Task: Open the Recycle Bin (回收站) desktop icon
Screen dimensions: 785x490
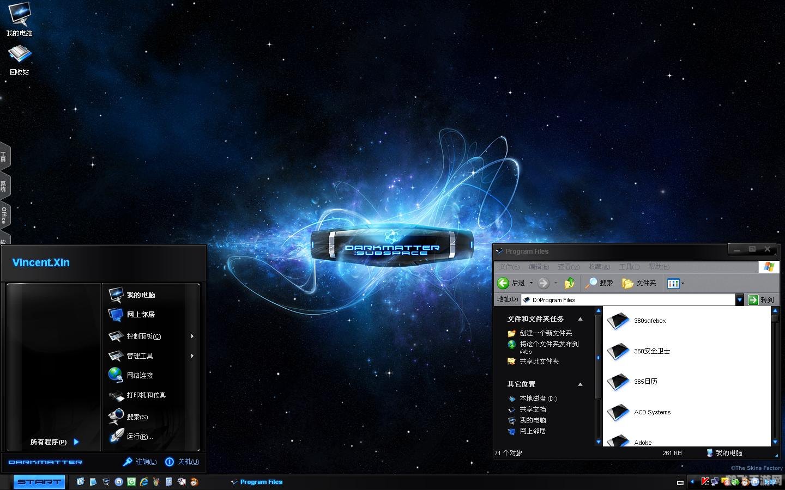Action: pos(20,59)
